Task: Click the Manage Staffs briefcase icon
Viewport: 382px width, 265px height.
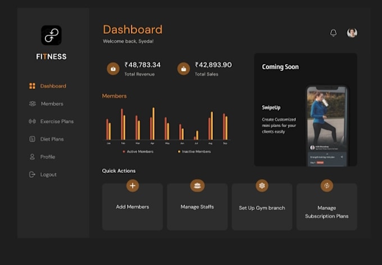Action: click(x=197, y=186)
